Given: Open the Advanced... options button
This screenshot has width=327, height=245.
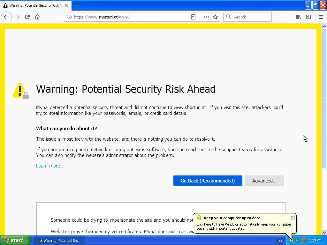Looking at the screenshot, I should (264, 181).
